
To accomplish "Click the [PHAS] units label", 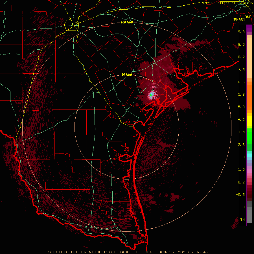I will click(238, 19).
